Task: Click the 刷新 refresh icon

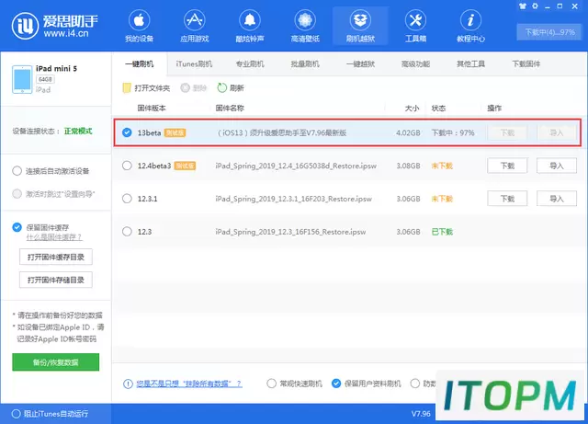Action: pyautogui.click(x=222, y=88)
